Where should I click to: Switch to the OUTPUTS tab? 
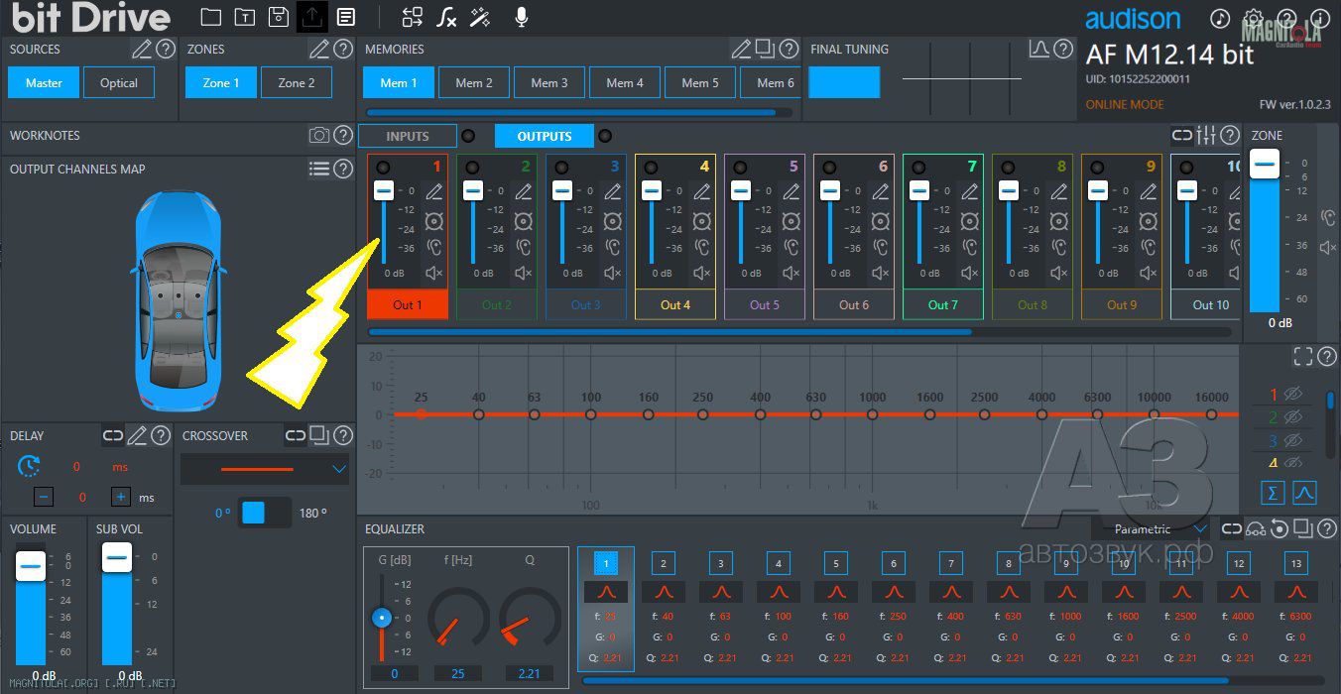click(545, 136)
